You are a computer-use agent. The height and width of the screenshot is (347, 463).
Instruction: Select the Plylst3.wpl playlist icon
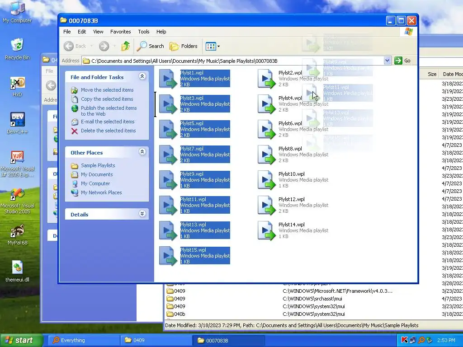[x=168, y=104]
